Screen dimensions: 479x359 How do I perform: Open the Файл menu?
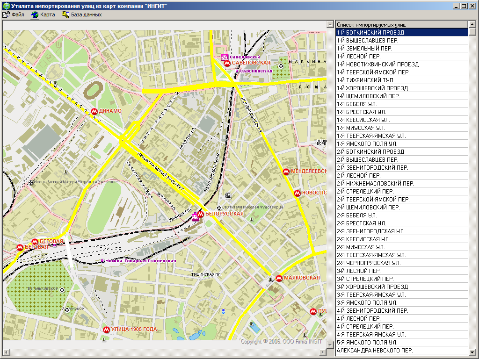(14, 14)
